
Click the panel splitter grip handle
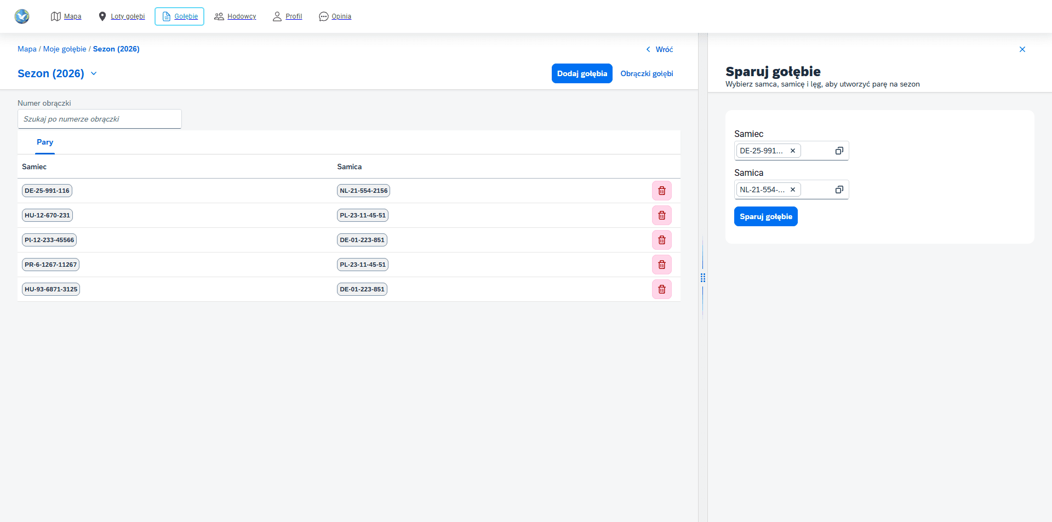pos(703,278)
